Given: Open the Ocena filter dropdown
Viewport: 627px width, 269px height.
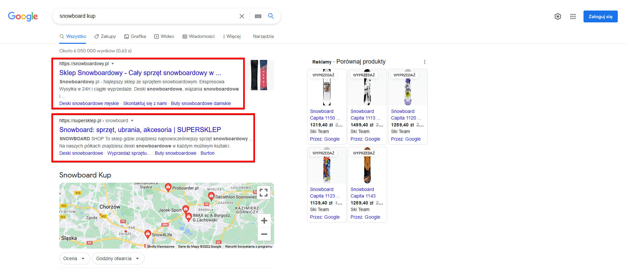Looking at the screenshot, I should click(74, 258).
